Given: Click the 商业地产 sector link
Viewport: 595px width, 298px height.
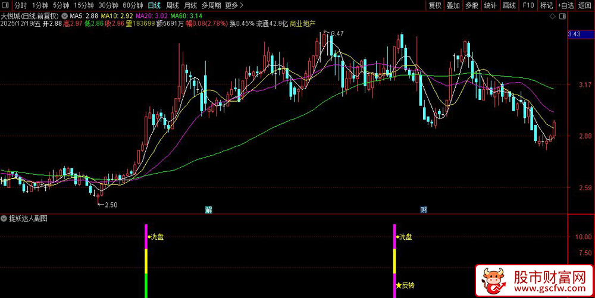Looking at the screenshot, I should [x=302, y=24].
